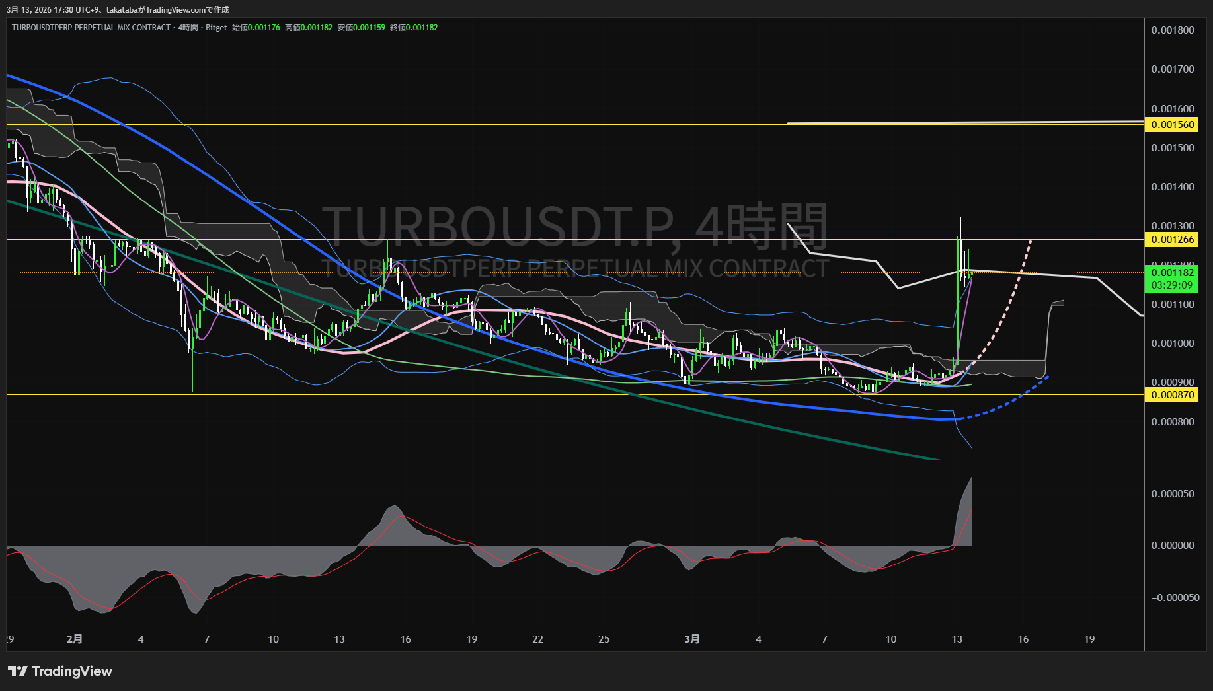
Task: Click the 22 date label on time axis
Action: (537, 639)
